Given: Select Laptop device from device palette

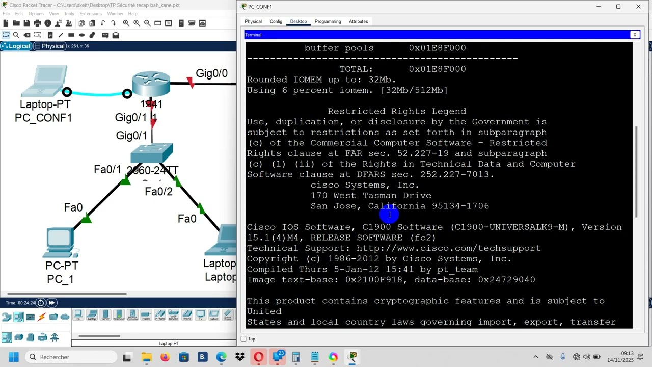Looking at the screenshot, I should [92, 316].
